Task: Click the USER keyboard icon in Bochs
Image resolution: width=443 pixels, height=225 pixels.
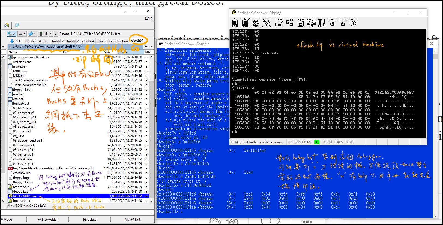Action: (279, 23)
